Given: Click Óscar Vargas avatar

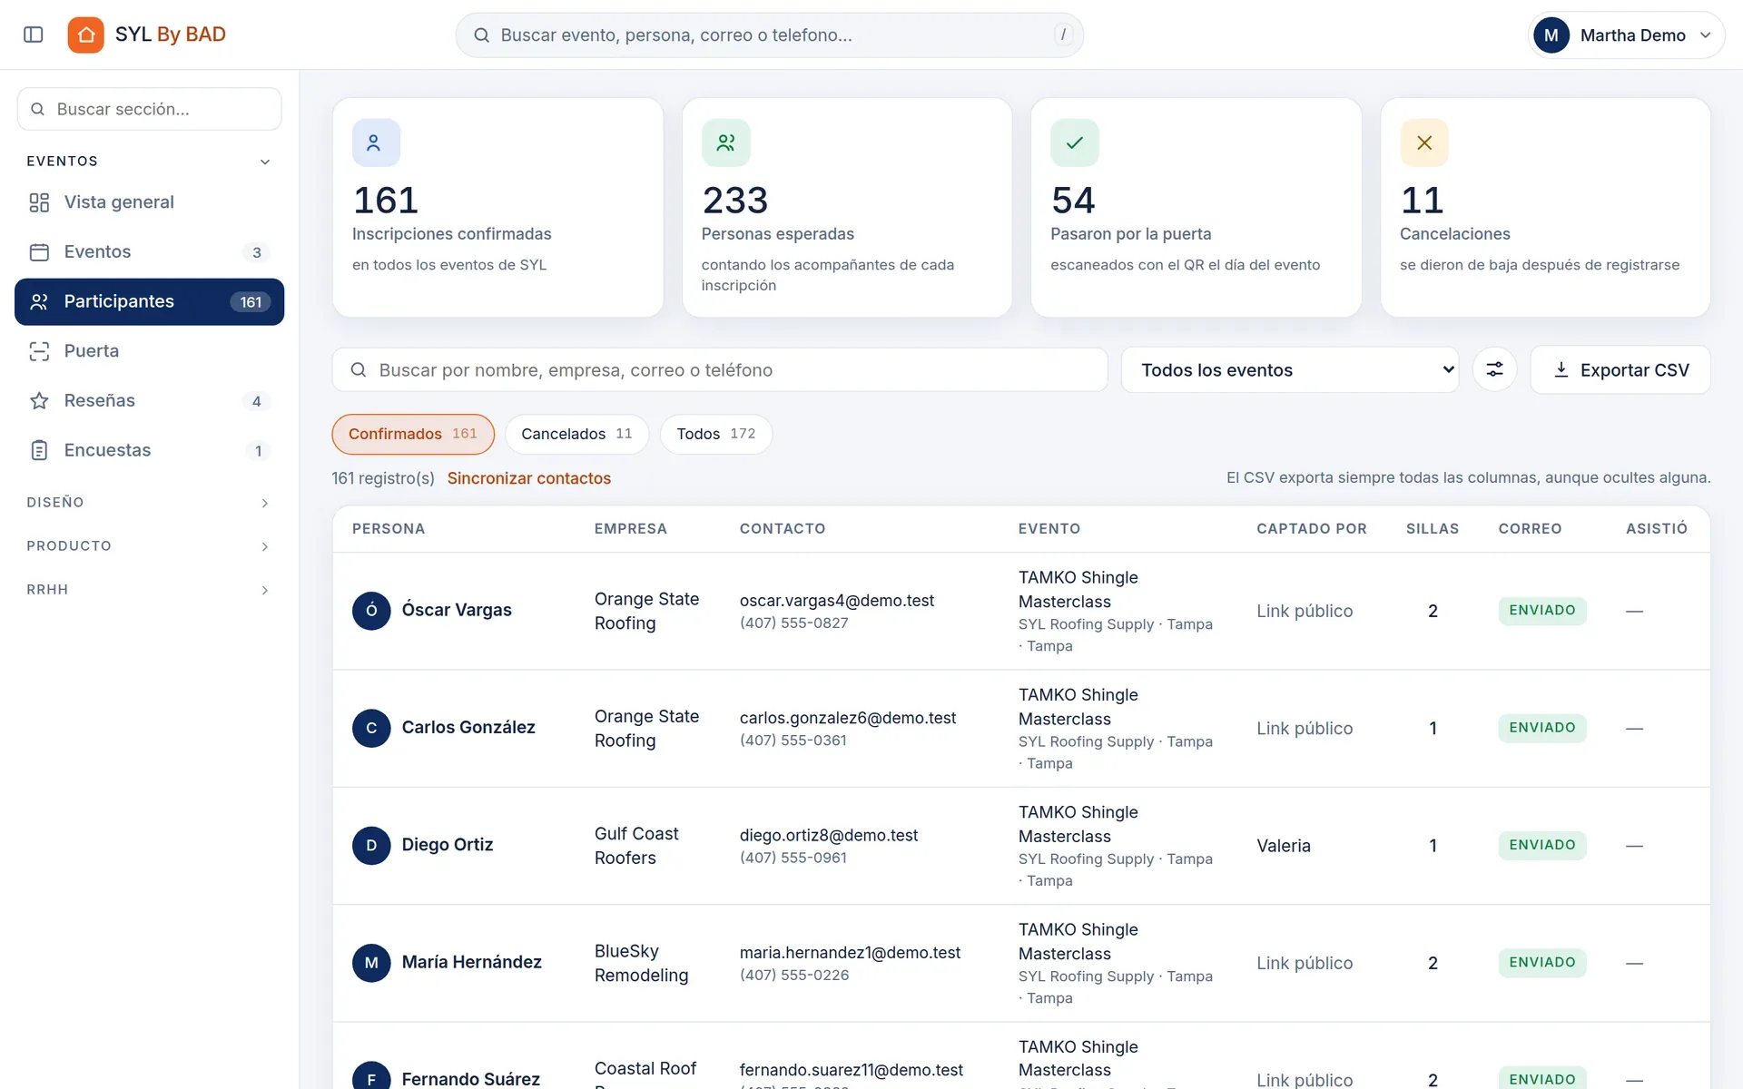Looking at the screenshot, I should [x=371, y=611].
